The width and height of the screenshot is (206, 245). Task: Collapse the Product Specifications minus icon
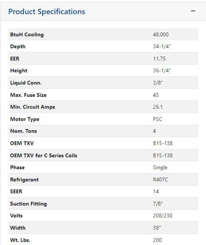pyautogui.click(x=193, y=11)
